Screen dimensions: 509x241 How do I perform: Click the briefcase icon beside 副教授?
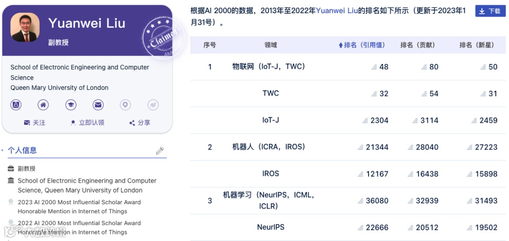coord(11,169)
